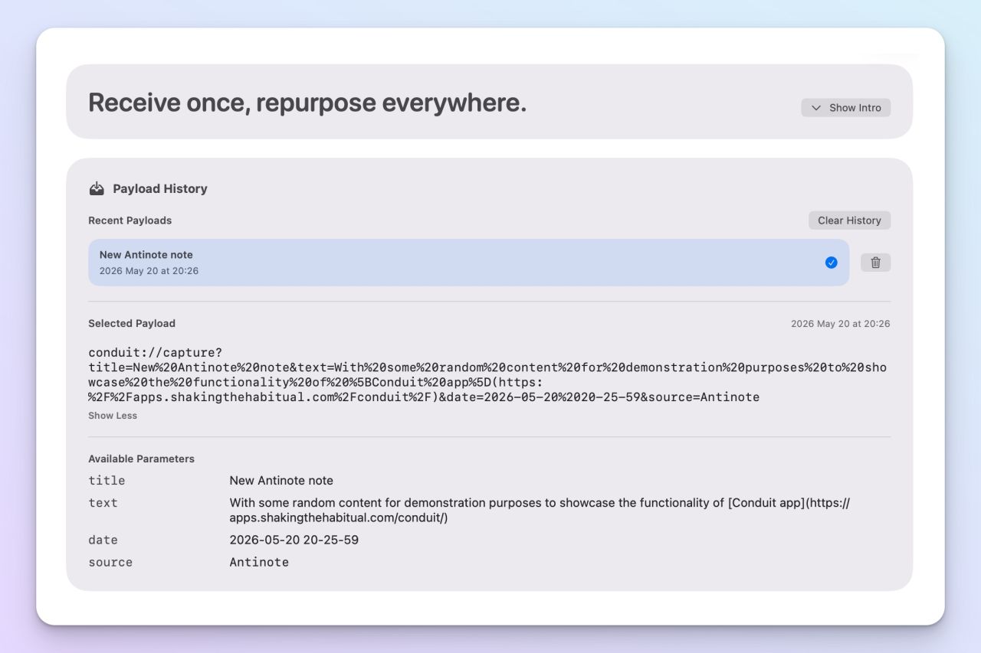The height and width of the screenshot is (653, 981).
Task: Click the Payload History title
Action: click(x=160, y=188)
